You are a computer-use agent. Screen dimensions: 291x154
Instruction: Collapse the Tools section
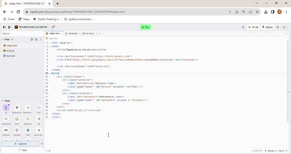[x=3, y=101]
